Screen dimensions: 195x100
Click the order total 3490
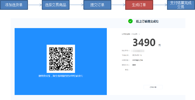pyautogui.click(x=144, y=42)
